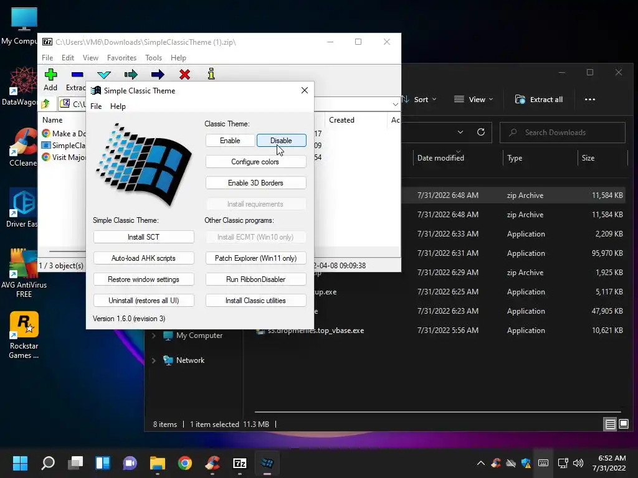This screenshot has width=638, height=478.
Task: Refresh the Explorer Downloads folder
Action: click(x=481, y=132)
